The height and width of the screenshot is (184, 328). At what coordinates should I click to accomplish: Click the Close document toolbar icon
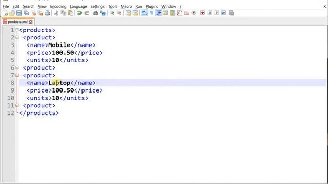(x=33, y=13)
